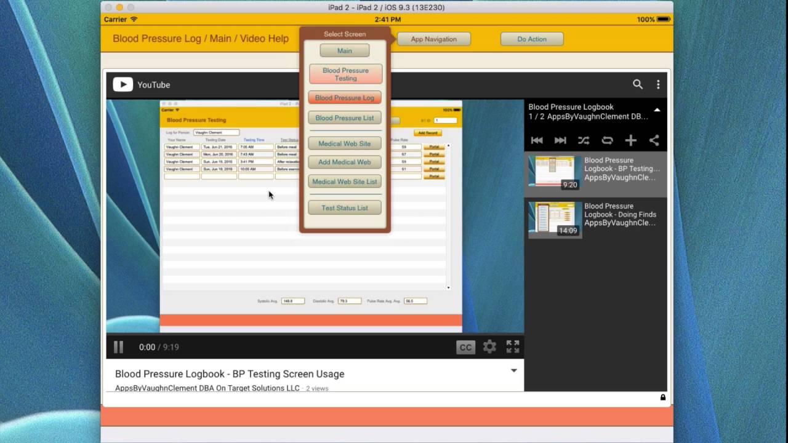
Task: Click the Wi-Fi icon in status bar
Action: [x=134, y=19]
